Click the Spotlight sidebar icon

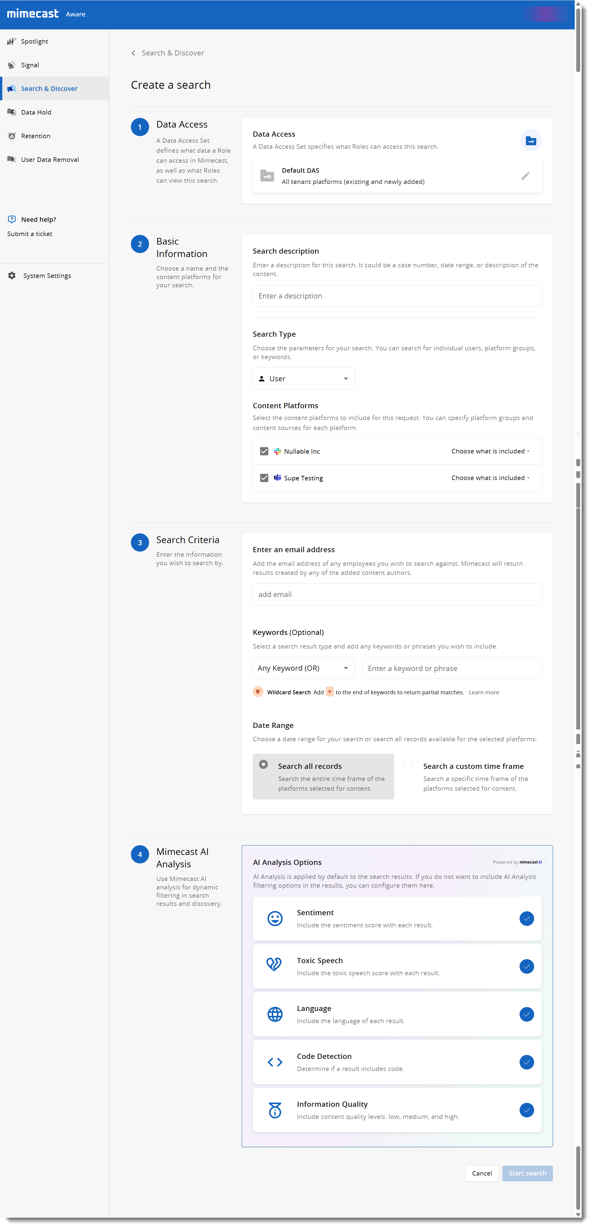pyautogui.click(x=12, y=42)
